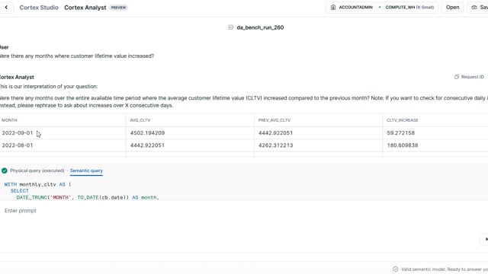The height and width of the screenshot is (274, 488).
Task: Click the green executed checkmark icon
Action: (5, 170)
